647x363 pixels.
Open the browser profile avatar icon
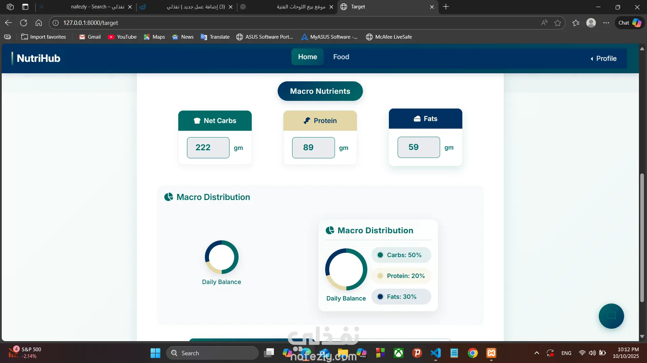click(x=591, y=23)
